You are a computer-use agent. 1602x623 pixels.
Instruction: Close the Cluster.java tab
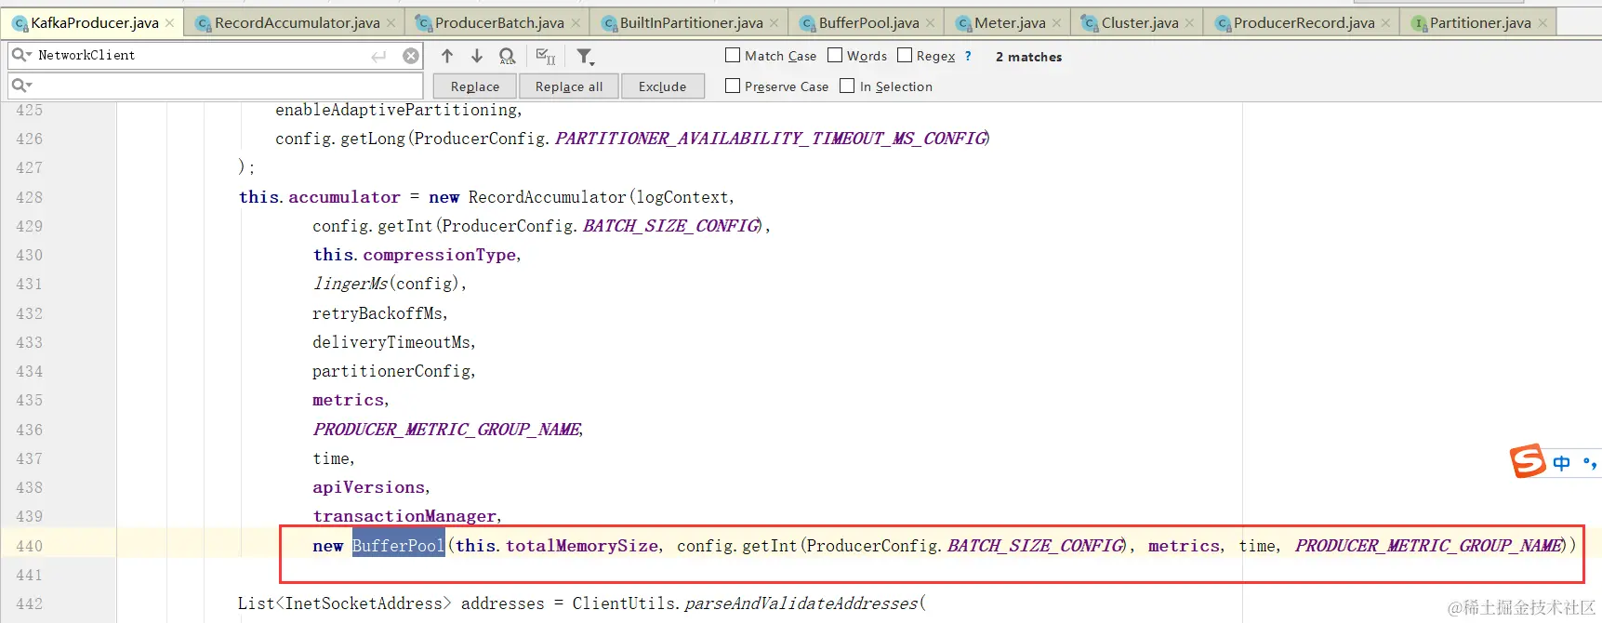point(1189,23)
